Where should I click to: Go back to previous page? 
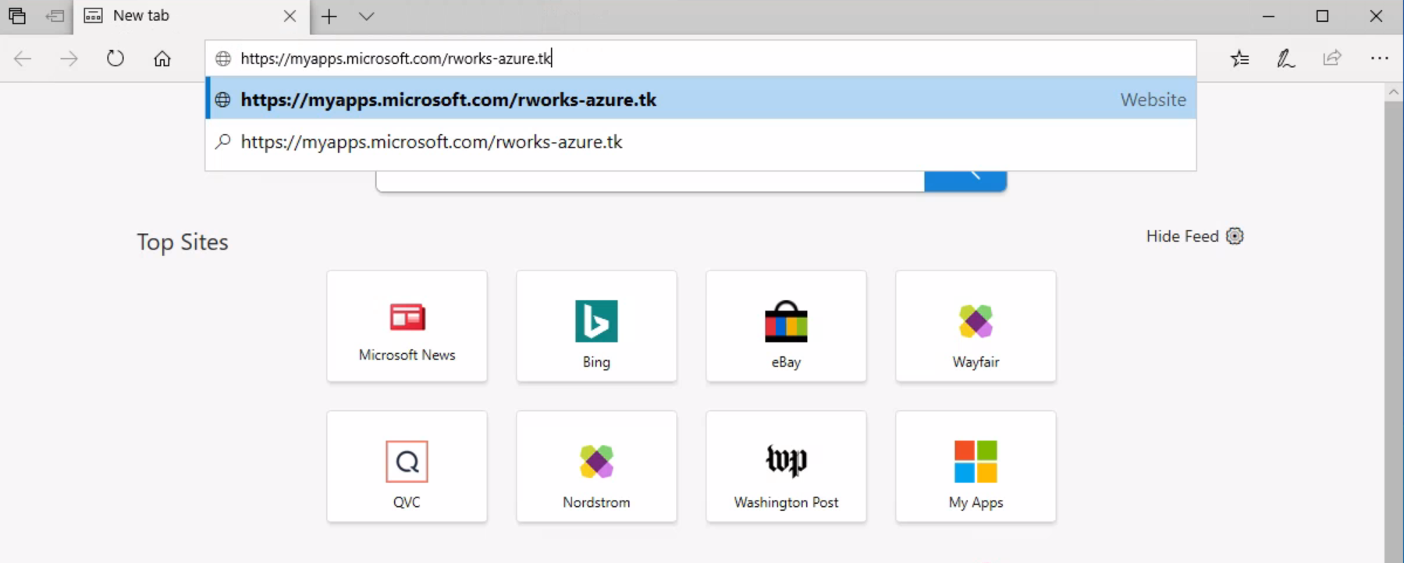[x=23, y=58]
